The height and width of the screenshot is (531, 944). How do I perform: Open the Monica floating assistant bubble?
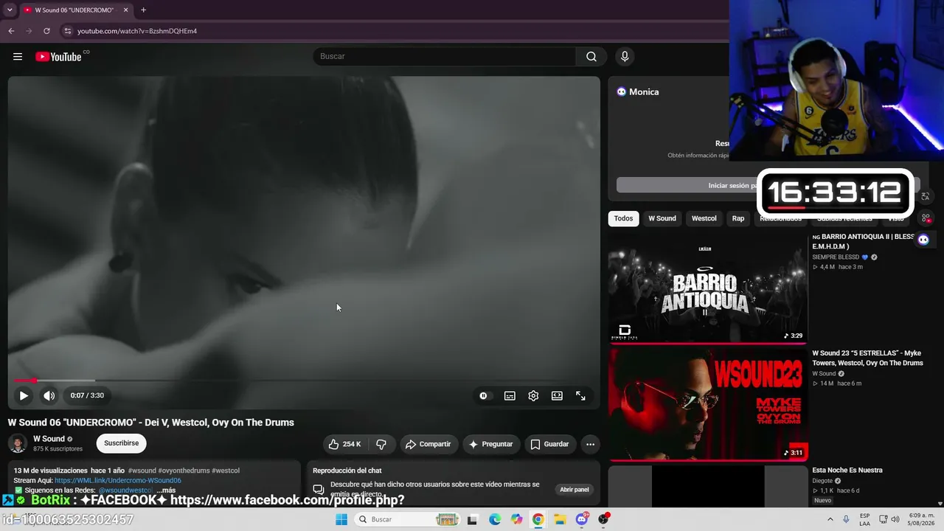tap(923, 239)
